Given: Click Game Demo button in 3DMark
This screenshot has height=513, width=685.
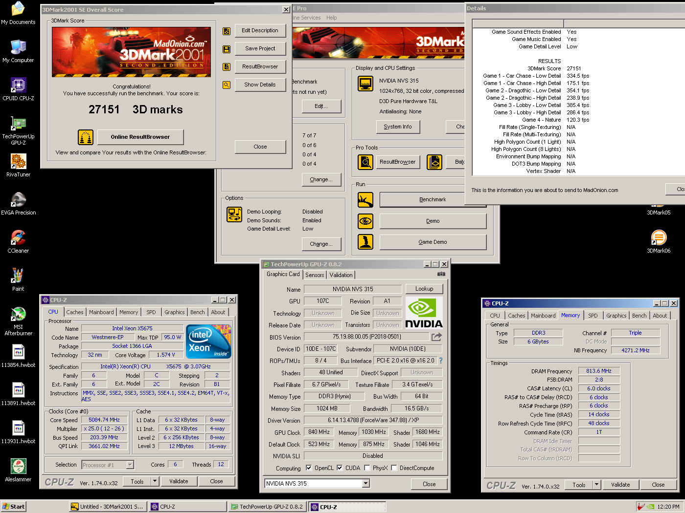Looking at the screenshot, I should 433,242.
